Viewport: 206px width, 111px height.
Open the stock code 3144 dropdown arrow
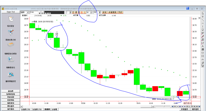pos(39,13)
